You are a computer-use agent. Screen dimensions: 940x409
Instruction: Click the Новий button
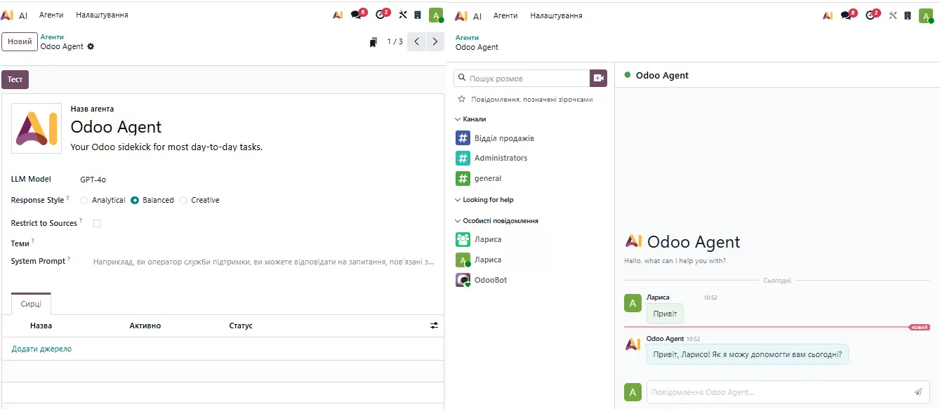click(20, 41)
